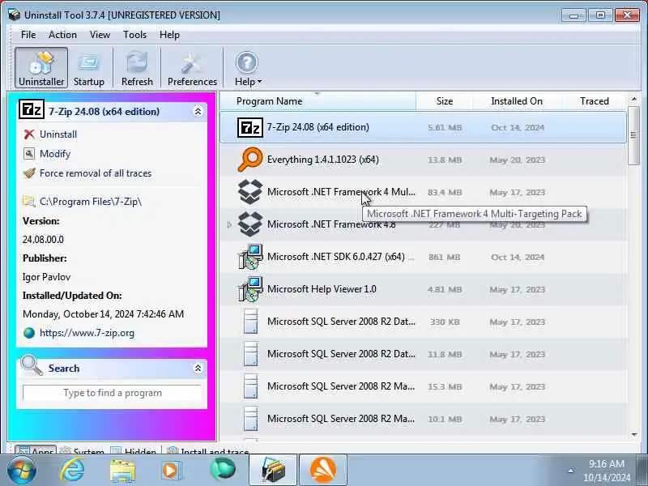
Task: Click the 7z icon in the selected list row
Action: [250, 127]
